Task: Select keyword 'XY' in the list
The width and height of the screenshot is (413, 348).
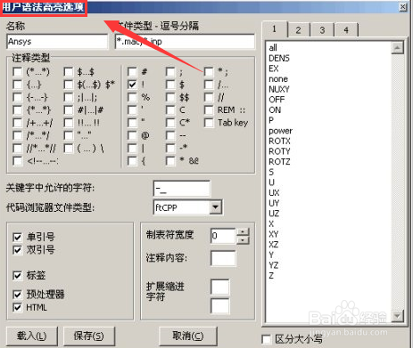Action: (x=274, y=234)
